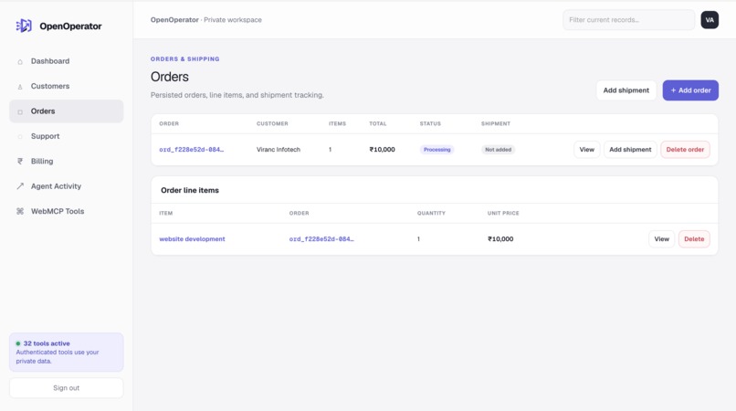Click the Agent Activity arrow icon
Viewport: 736px width, 411px height.
[x=20, y=186]
